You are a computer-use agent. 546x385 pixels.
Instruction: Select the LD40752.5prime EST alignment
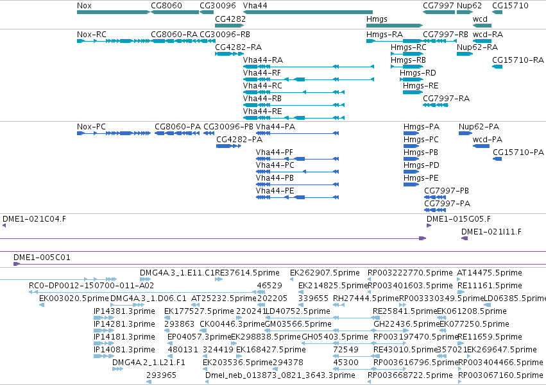coord(323,318)
